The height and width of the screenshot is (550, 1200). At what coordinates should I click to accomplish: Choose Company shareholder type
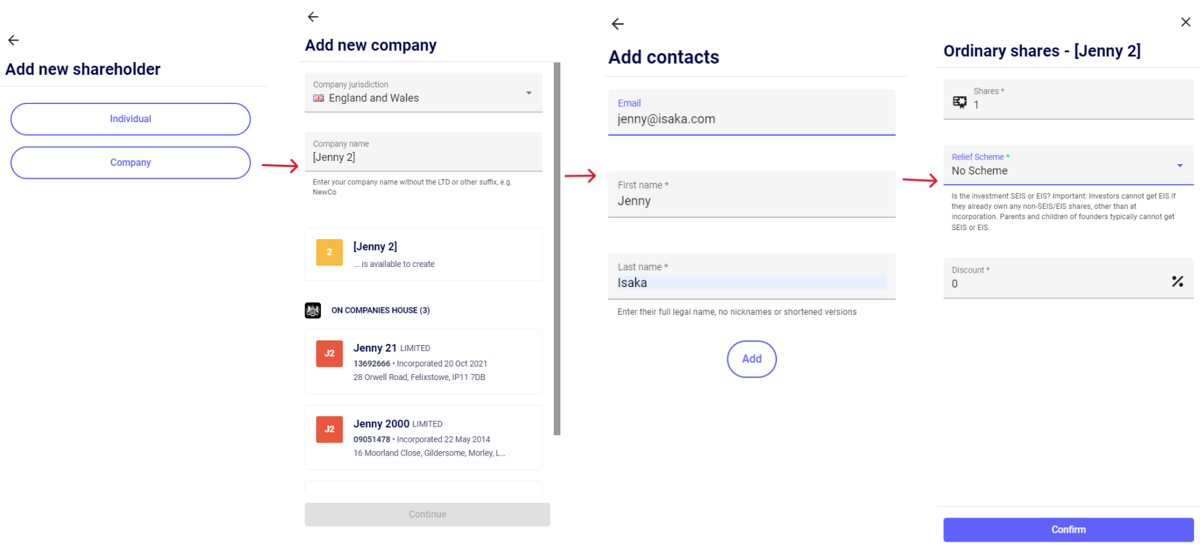tap(131, 163)
